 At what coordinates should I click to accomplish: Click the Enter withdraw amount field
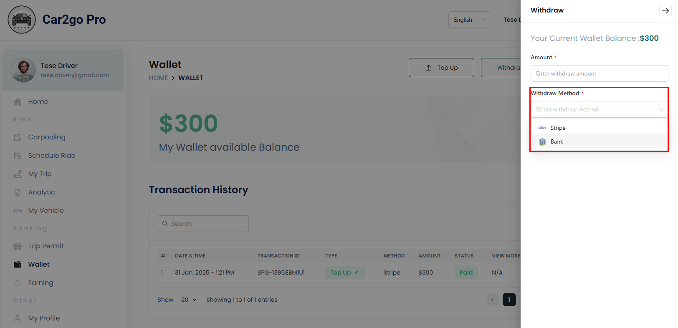[600, 73]
